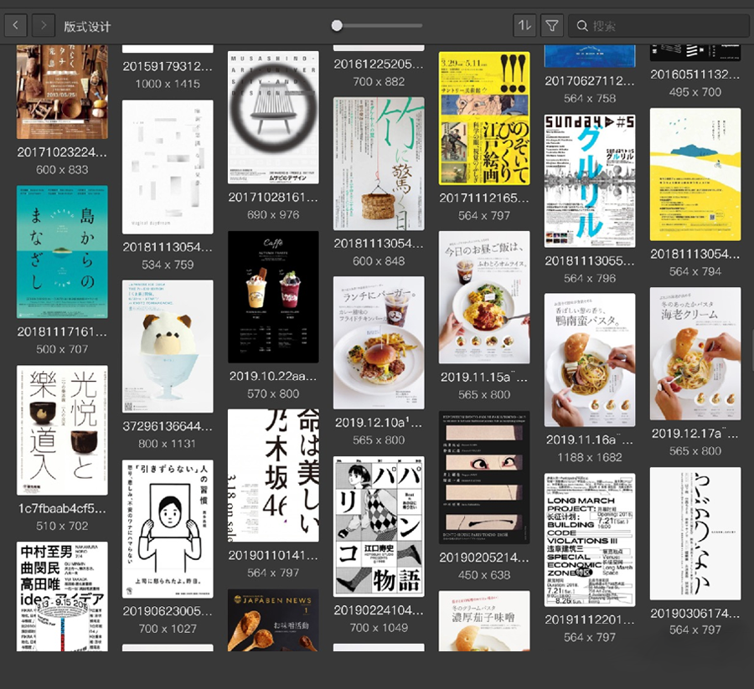
Task: Click file name 20190306174...
Action: click(x=695, y=614)
